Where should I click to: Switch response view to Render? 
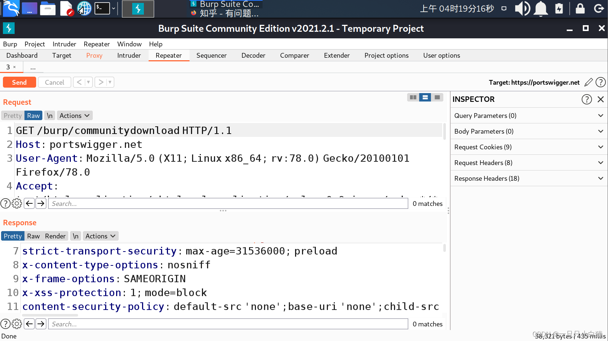[55, 236]
